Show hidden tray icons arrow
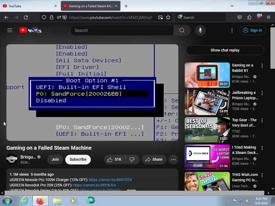 tap(228, 201)
